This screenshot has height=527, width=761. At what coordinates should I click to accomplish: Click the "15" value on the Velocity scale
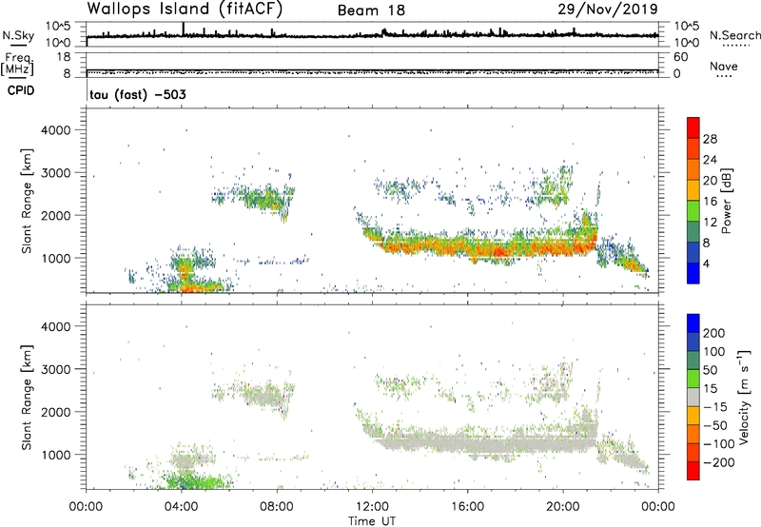pos(710,389)
